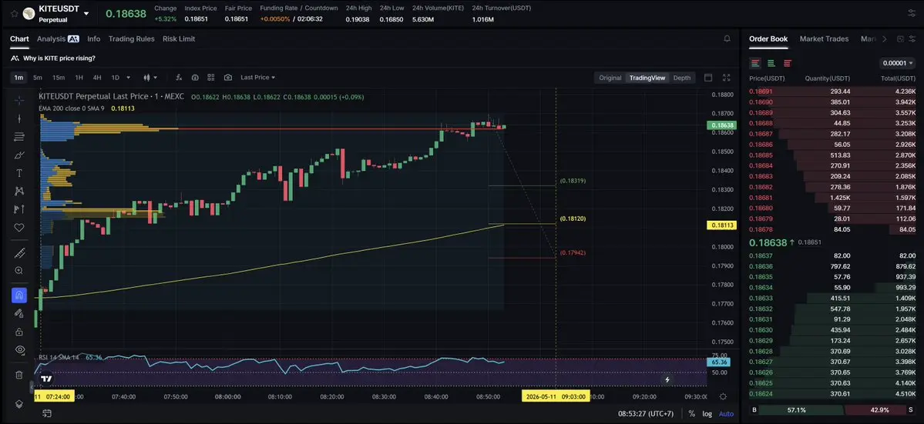Select the 5m timeframe
Image resolution: width=924 pixels, height=424 pixels.
click(x=38, y=78)
